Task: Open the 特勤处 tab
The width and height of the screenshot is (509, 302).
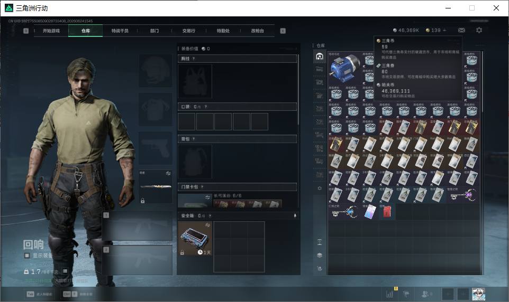Action: click(x=223, y=31)
